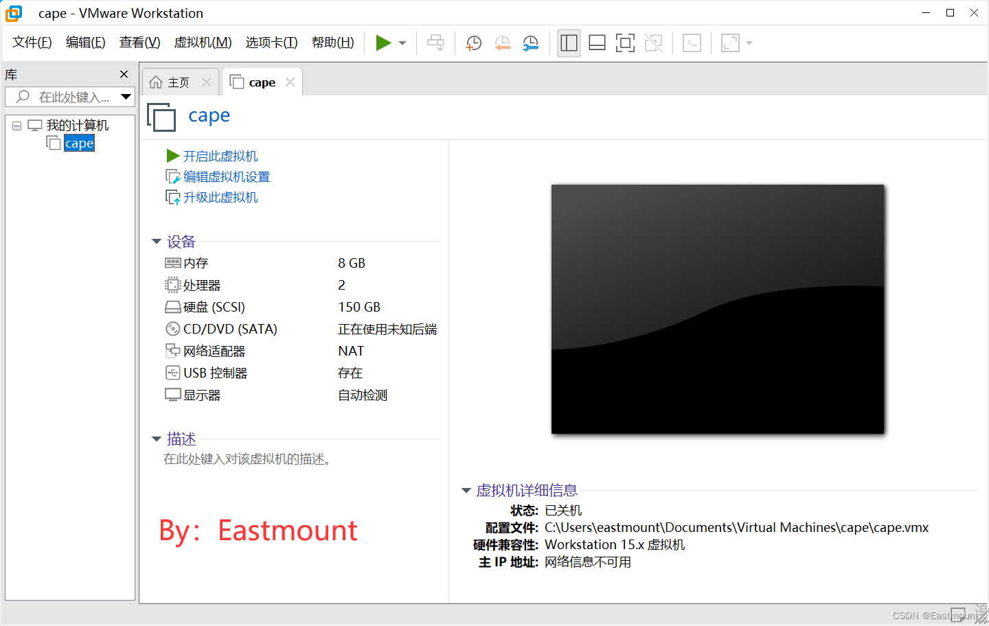Collapse the 描述 section
Screen dimensions: 989x626
(156, 439)
